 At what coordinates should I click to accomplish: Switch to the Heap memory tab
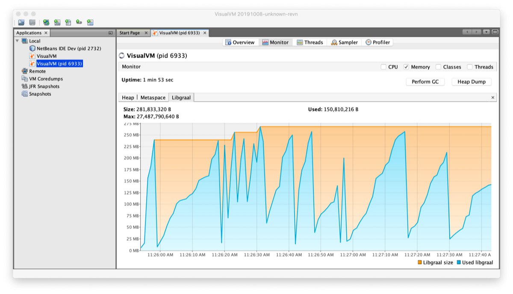coord(128,97)
